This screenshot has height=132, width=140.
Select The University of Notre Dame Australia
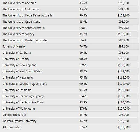coord(27,15)
